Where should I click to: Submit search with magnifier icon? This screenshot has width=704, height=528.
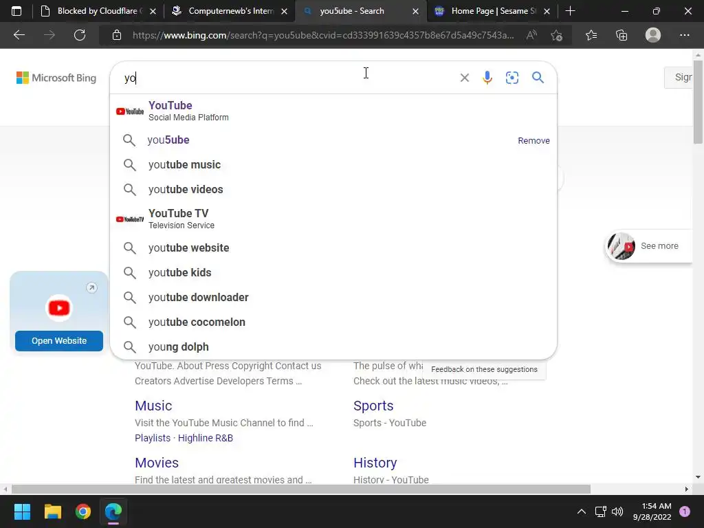pos(538,78)
